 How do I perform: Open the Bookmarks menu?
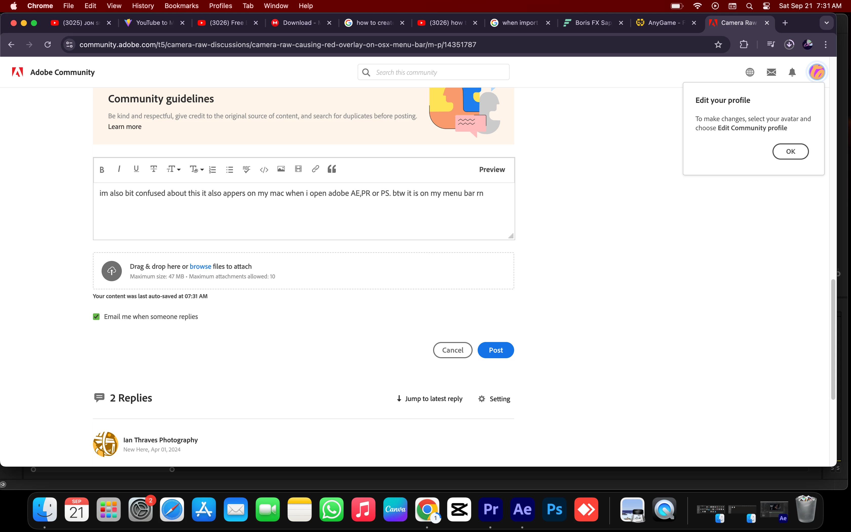pyautogui.click(x=181, y=6)
